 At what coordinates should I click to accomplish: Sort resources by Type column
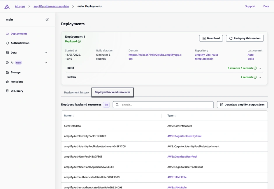[175, 116]
